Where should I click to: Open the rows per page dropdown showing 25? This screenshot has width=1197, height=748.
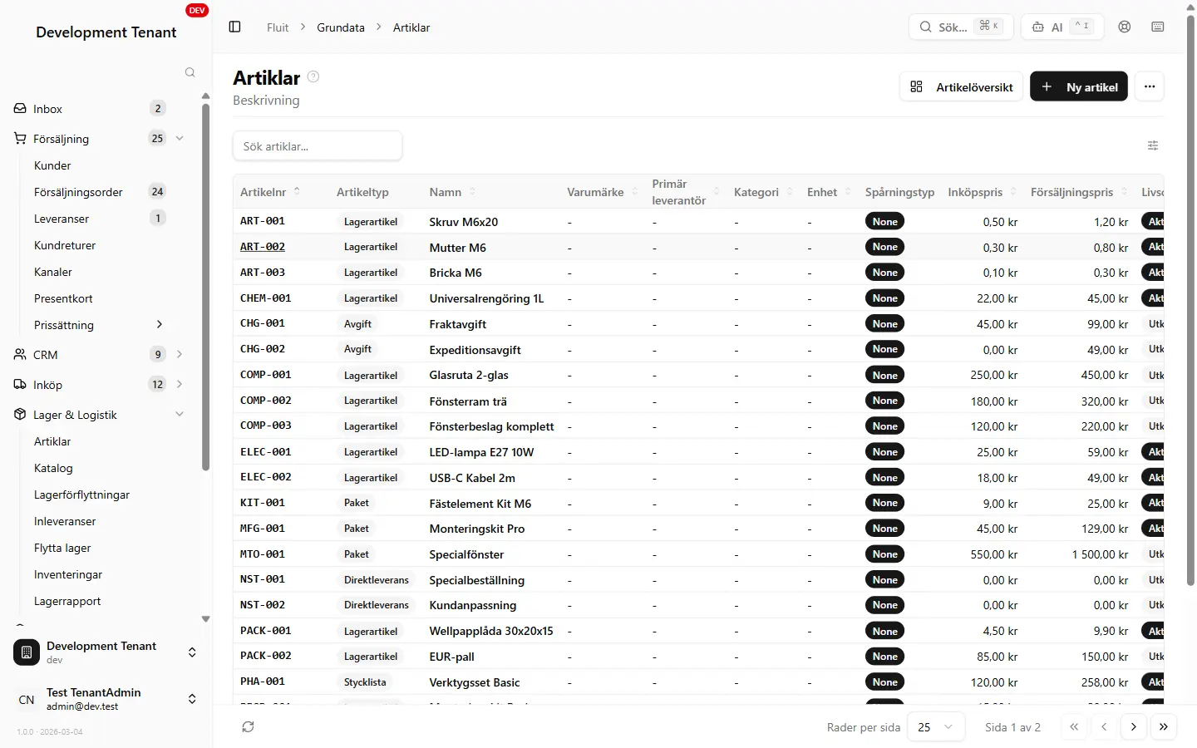click(x=936, y=726)
